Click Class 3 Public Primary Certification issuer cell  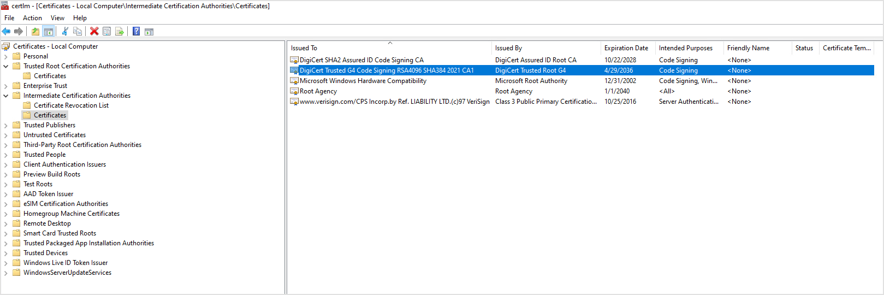tap(546, 102)
